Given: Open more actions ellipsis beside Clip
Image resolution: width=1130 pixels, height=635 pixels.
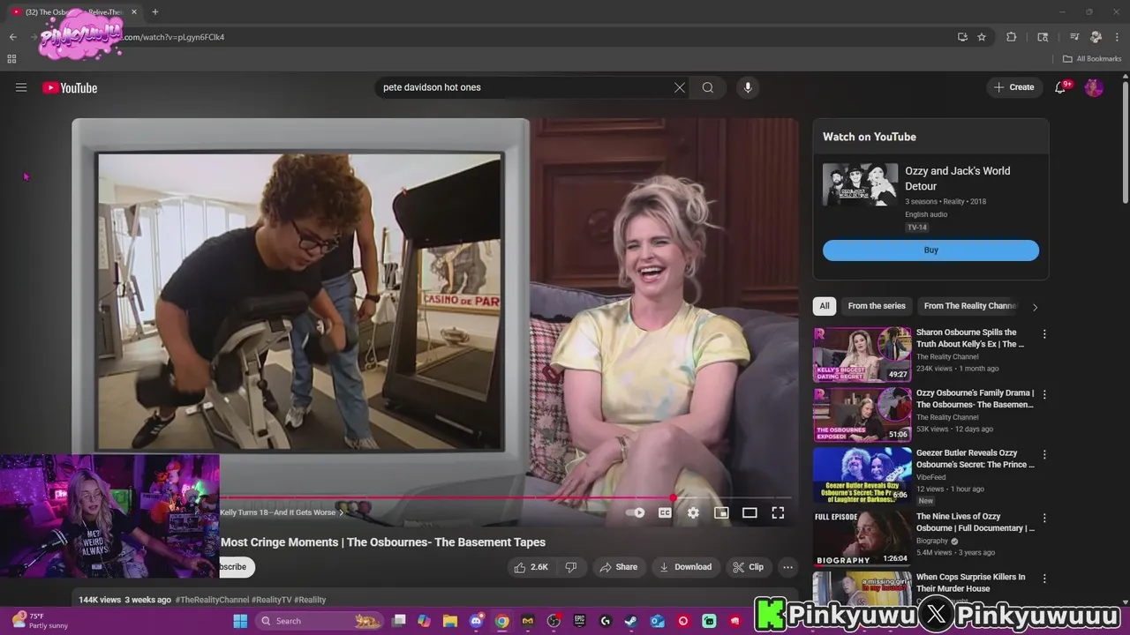Looking at the screenshot, I should [x=787, y=567].
